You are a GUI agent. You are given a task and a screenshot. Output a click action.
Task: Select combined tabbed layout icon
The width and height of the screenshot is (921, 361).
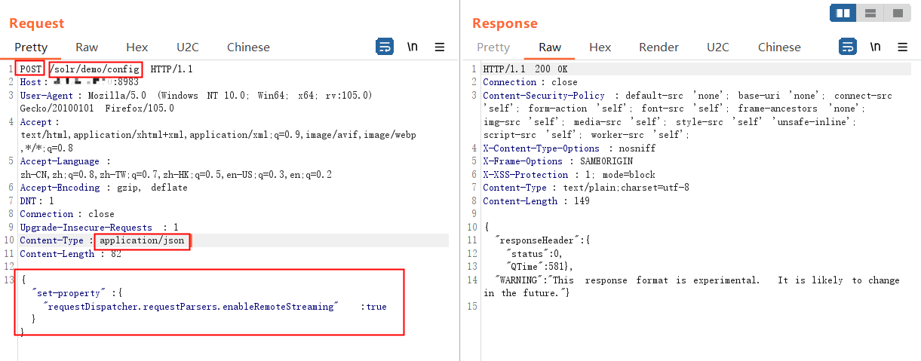[898, 13]
